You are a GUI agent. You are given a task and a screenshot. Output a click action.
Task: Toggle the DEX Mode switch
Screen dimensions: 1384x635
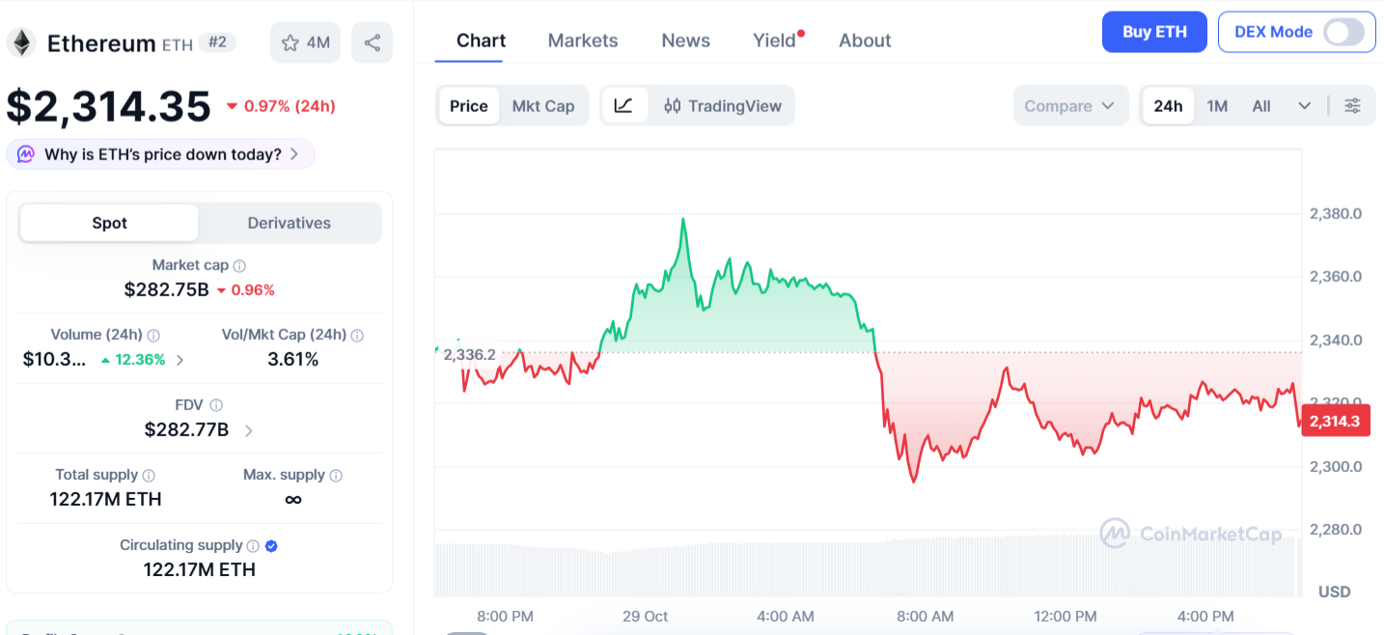pos(1343,32)
